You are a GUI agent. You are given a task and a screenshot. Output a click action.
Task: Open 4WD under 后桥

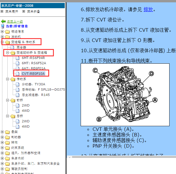click(26, 126)
